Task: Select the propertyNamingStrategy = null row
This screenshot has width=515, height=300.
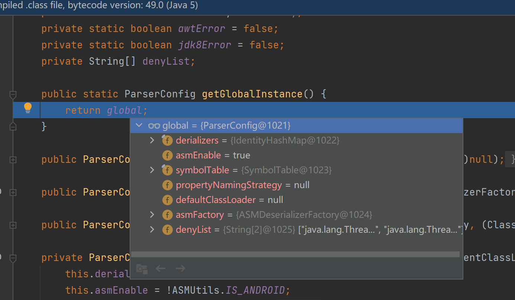Action: click(297, 185)
